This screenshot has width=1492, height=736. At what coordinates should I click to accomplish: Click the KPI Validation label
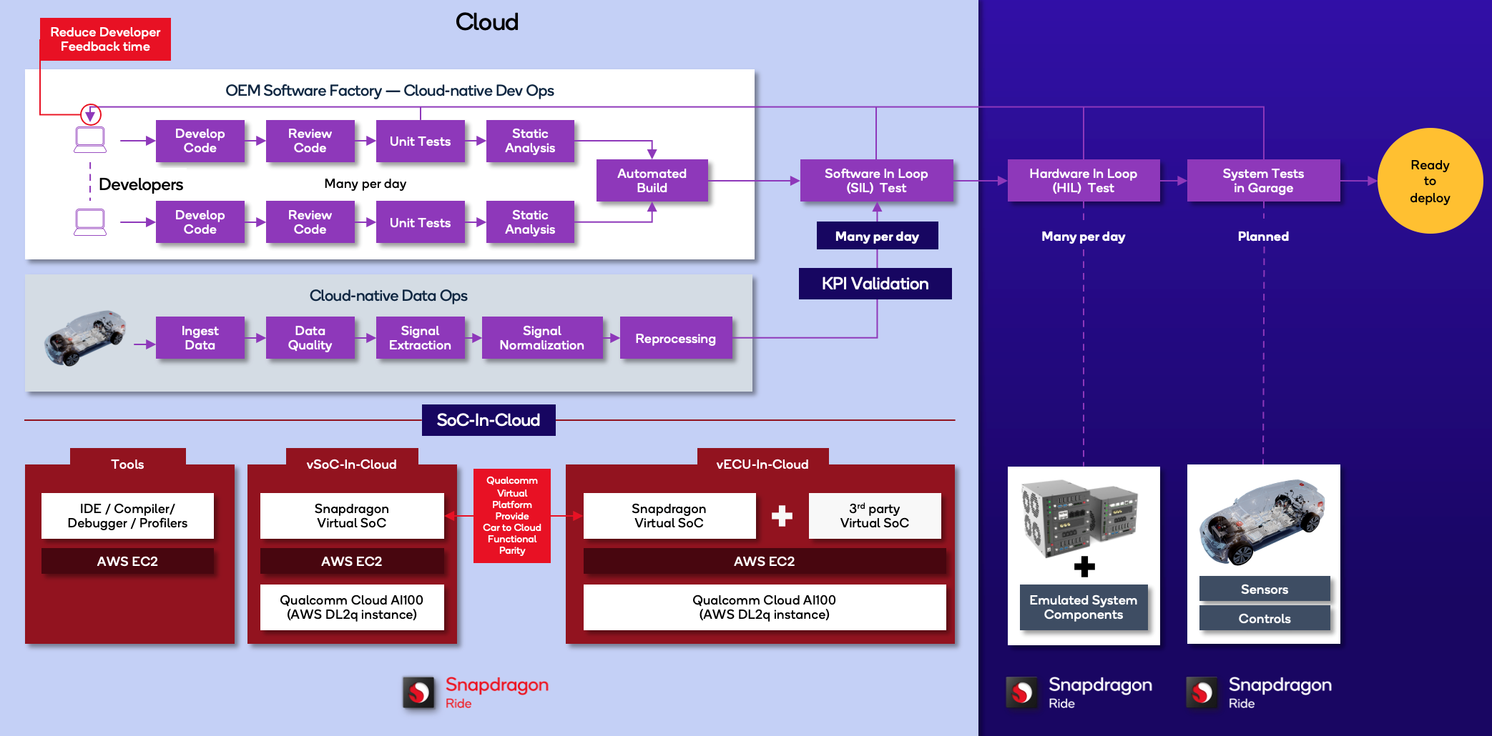[875, 284]
